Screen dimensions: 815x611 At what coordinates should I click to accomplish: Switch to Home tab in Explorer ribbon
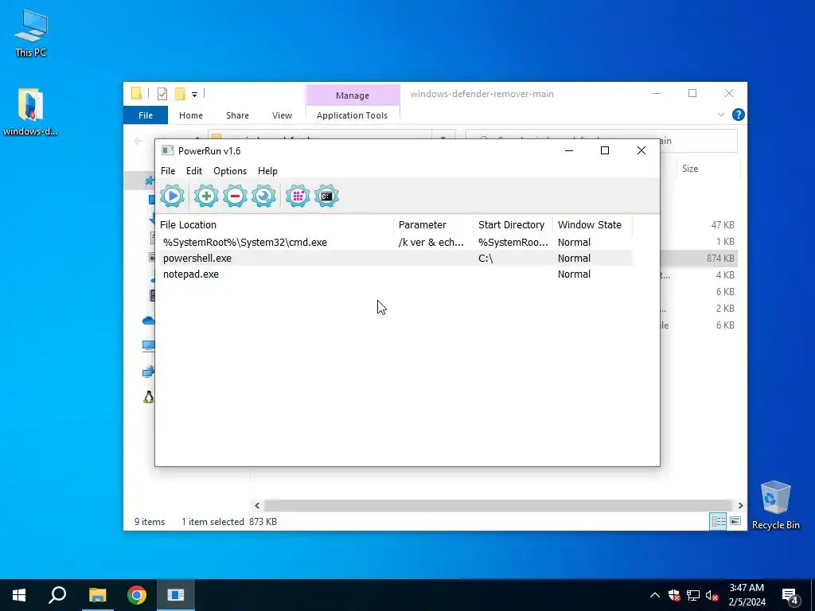tap(191, 115)
